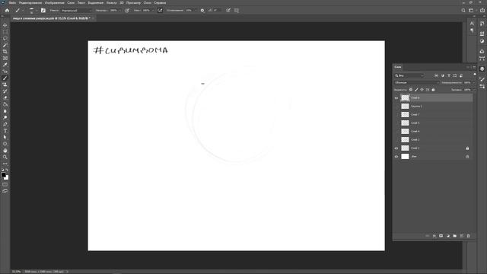Image resolution: width=487 pixels, height=274 pixels.
Task: Open the workspace switcher dropdown
Action: click(472, 10)
